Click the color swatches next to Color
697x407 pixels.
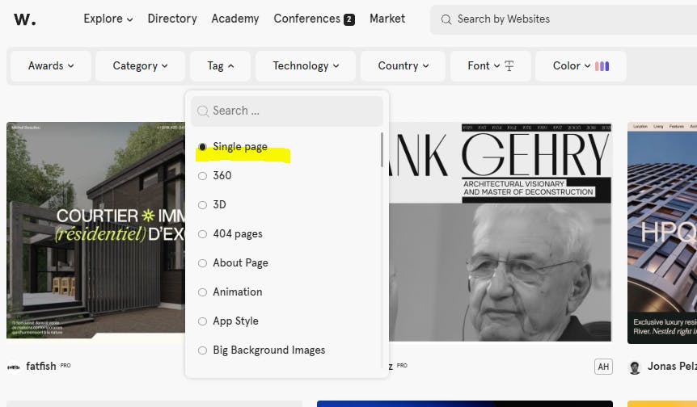[x=602, y=66]
